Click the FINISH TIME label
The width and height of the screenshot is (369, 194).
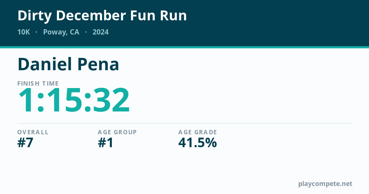click(38, 83)
